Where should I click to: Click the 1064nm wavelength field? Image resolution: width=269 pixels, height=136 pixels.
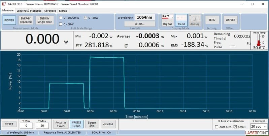pyautogui.click(x=145, y=17)
